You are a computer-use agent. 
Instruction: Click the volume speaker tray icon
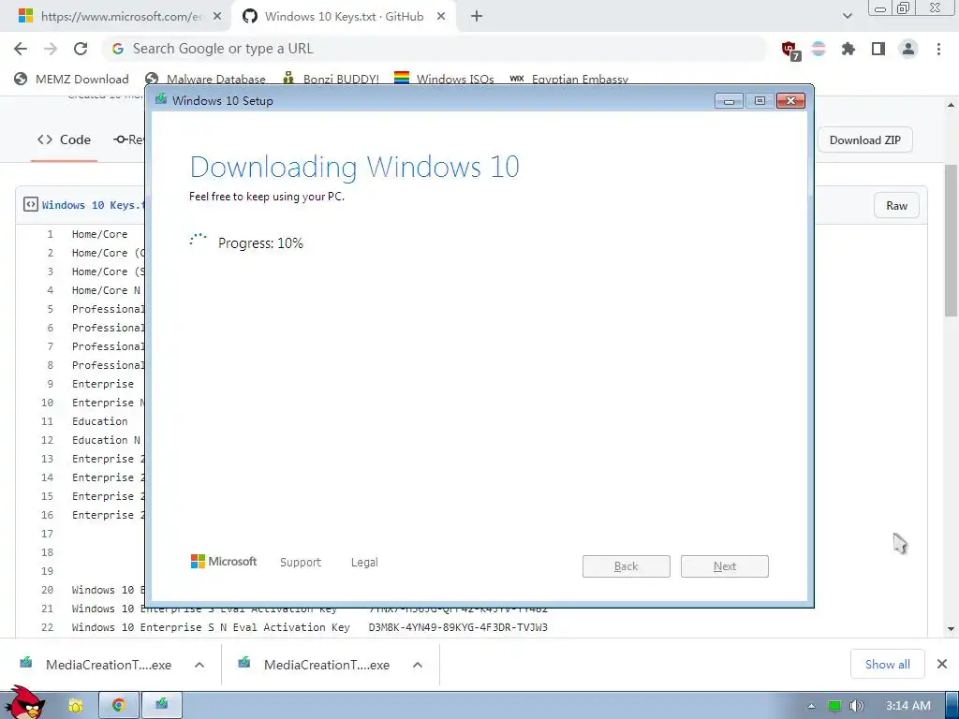click(x=857, y=706)
